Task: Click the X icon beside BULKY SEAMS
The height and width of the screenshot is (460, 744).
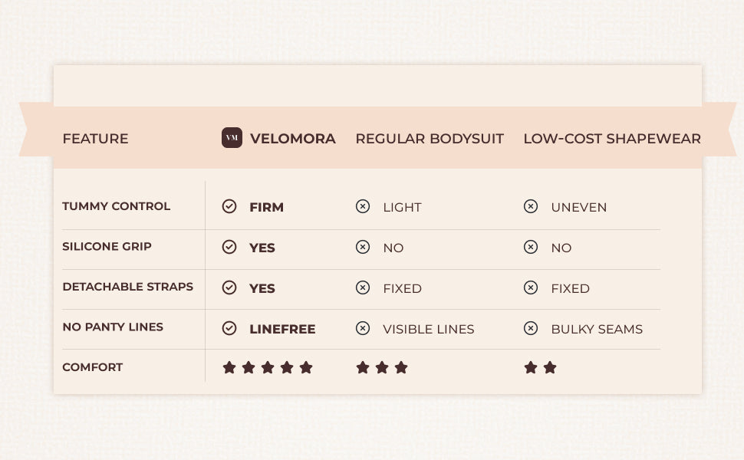Action: [531, 328]
